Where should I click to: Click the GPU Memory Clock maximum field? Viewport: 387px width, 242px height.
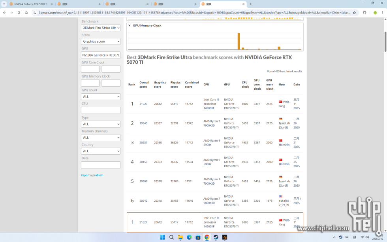point(111,83)
